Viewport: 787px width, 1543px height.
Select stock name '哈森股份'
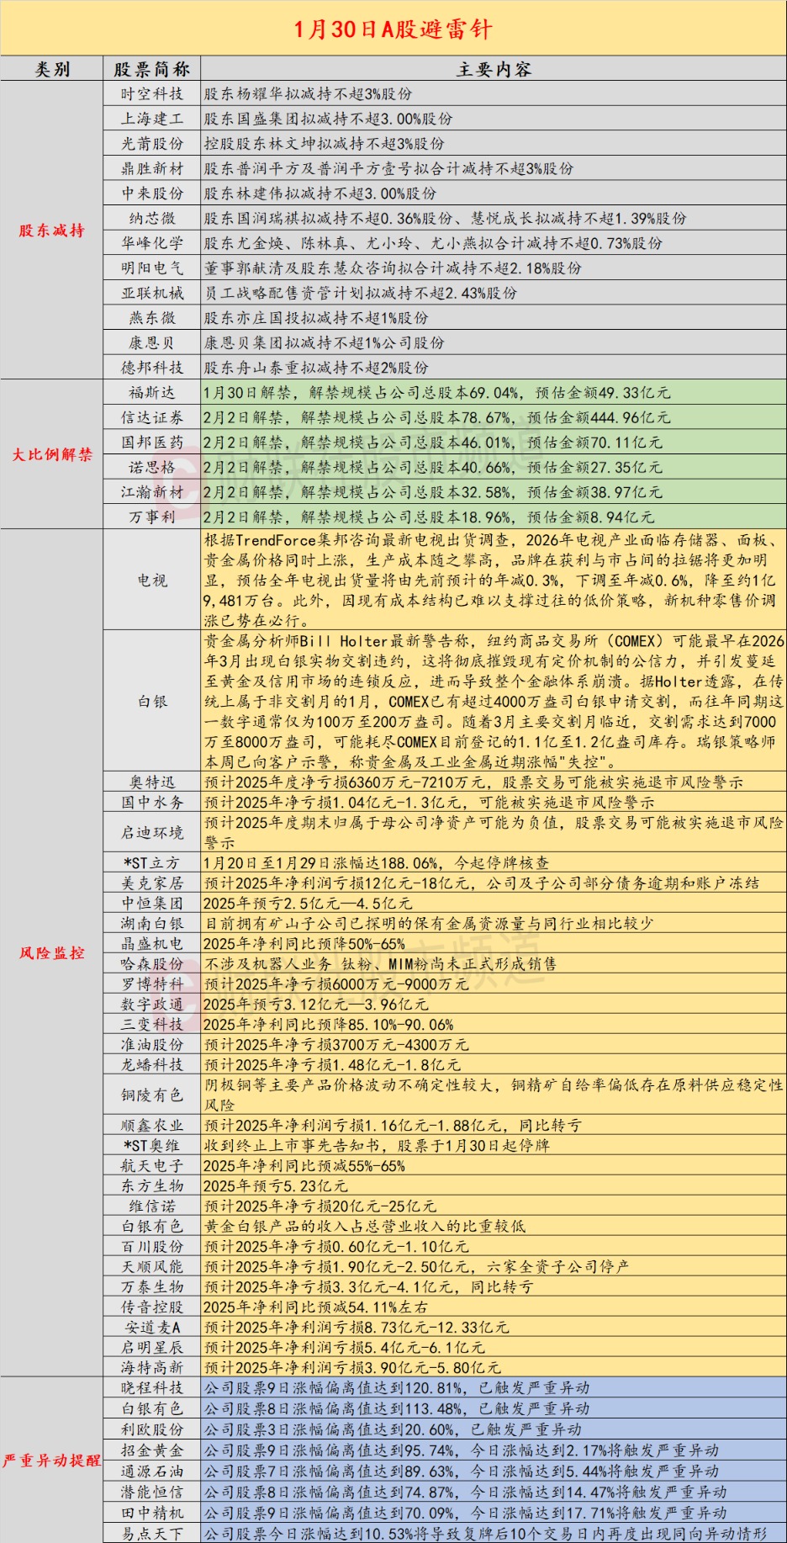point(152,963)
